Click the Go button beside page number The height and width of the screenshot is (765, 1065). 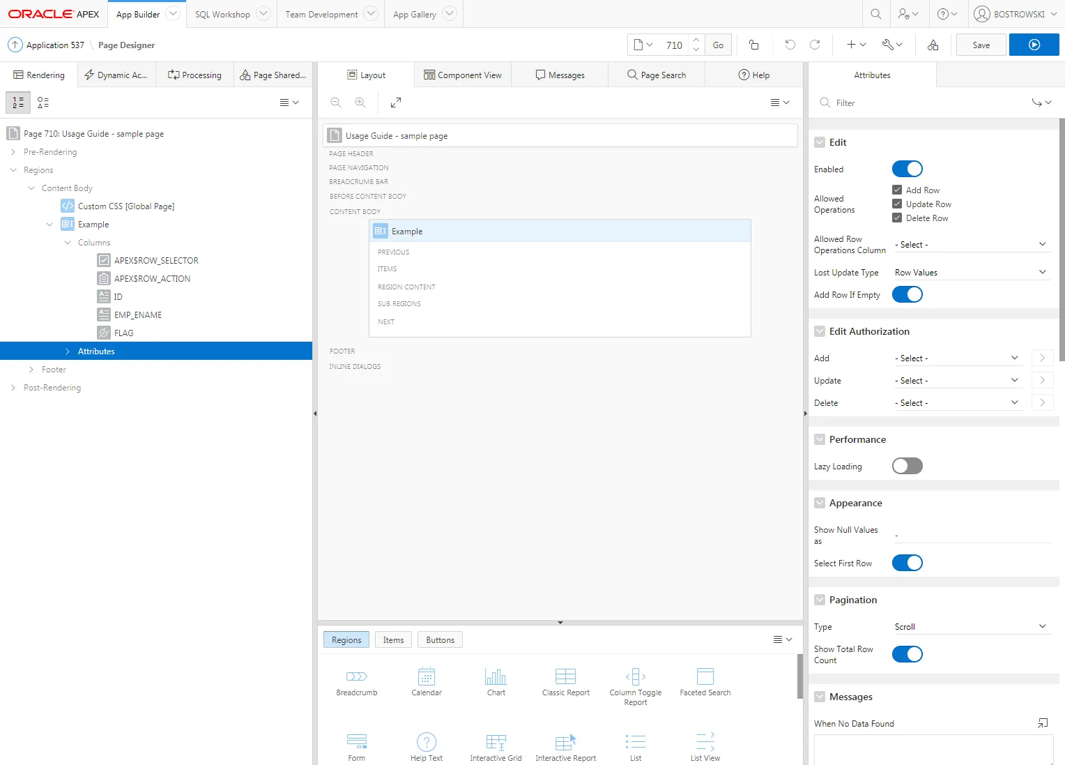(x=718, y=45)
